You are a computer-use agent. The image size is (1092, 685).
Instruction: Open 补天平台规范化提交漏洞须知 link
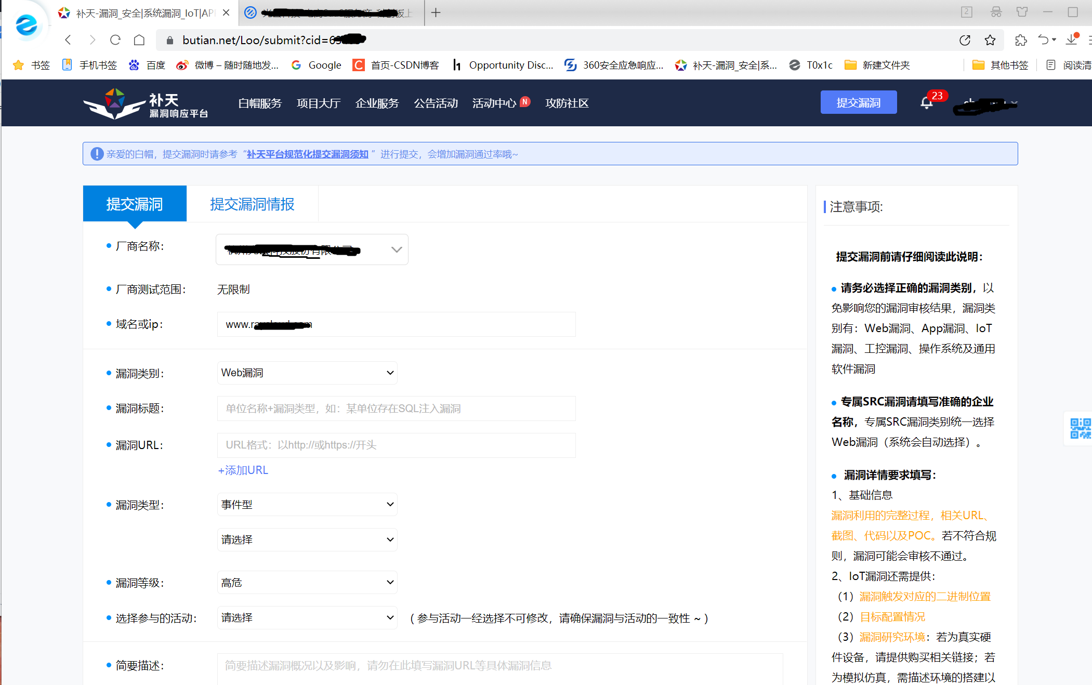pyautogui.click(x=307, y=154)
